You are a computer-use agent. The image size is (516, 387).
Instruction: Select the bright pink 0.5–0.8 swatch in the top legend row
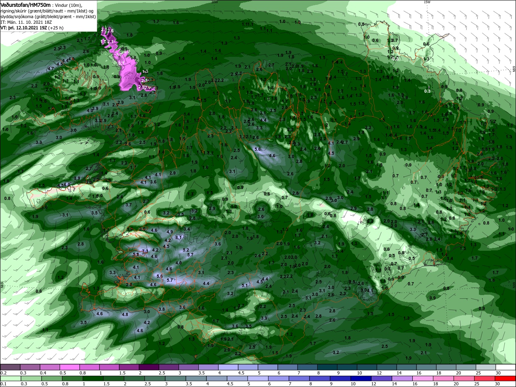point(70,367)
